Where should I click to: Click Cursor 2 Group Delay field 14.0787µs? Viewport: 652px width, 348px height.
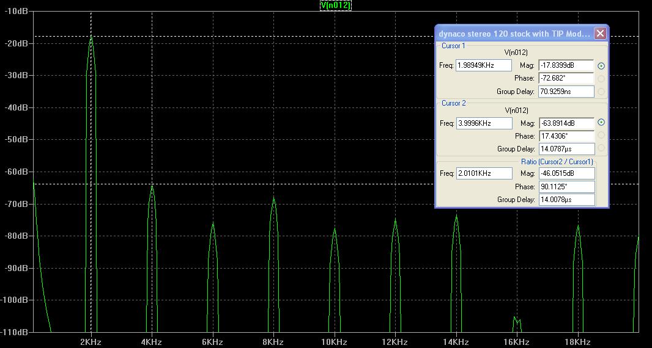pyautogui.click(x=567, y=149)
